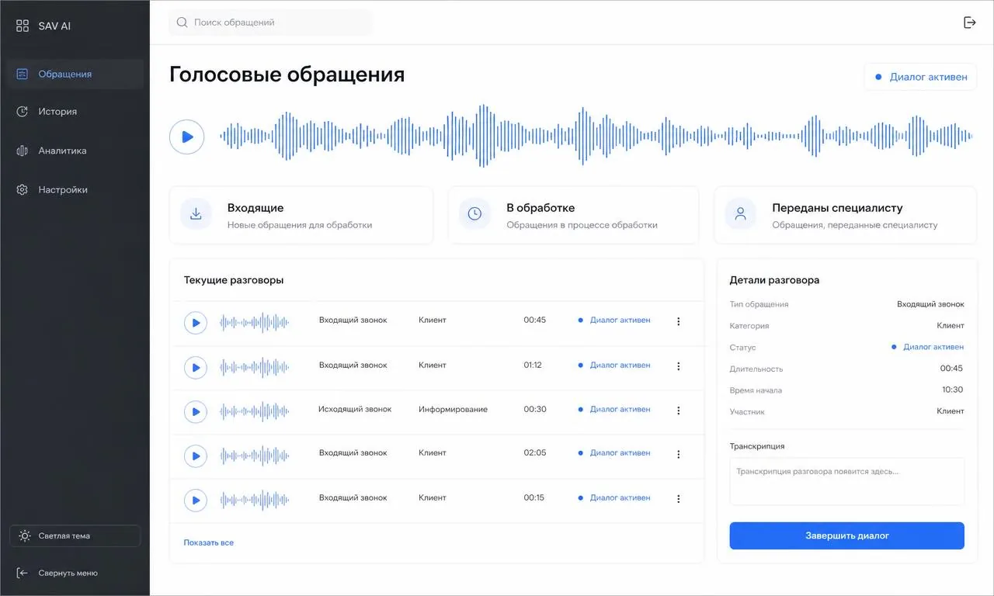Screen dimensions: 994x596
Task: Click the Аналитика chart icon
Action: (x=23, y=151)
